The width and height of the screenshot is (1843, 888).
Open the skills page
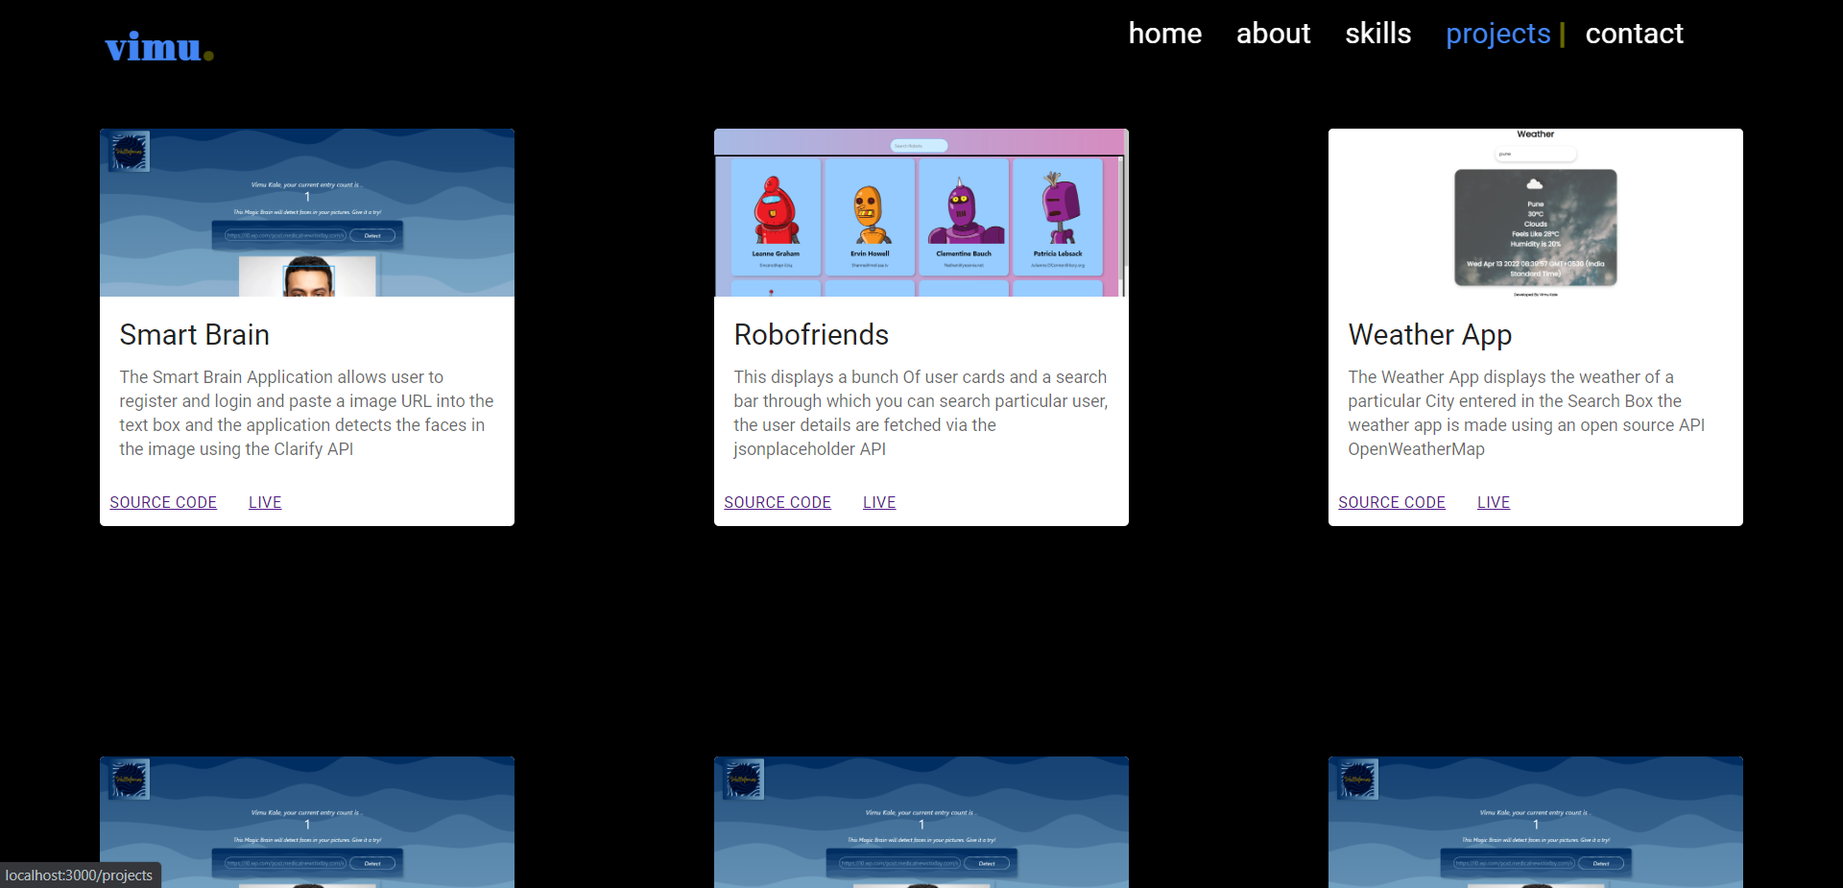[x=1377, y=34]
